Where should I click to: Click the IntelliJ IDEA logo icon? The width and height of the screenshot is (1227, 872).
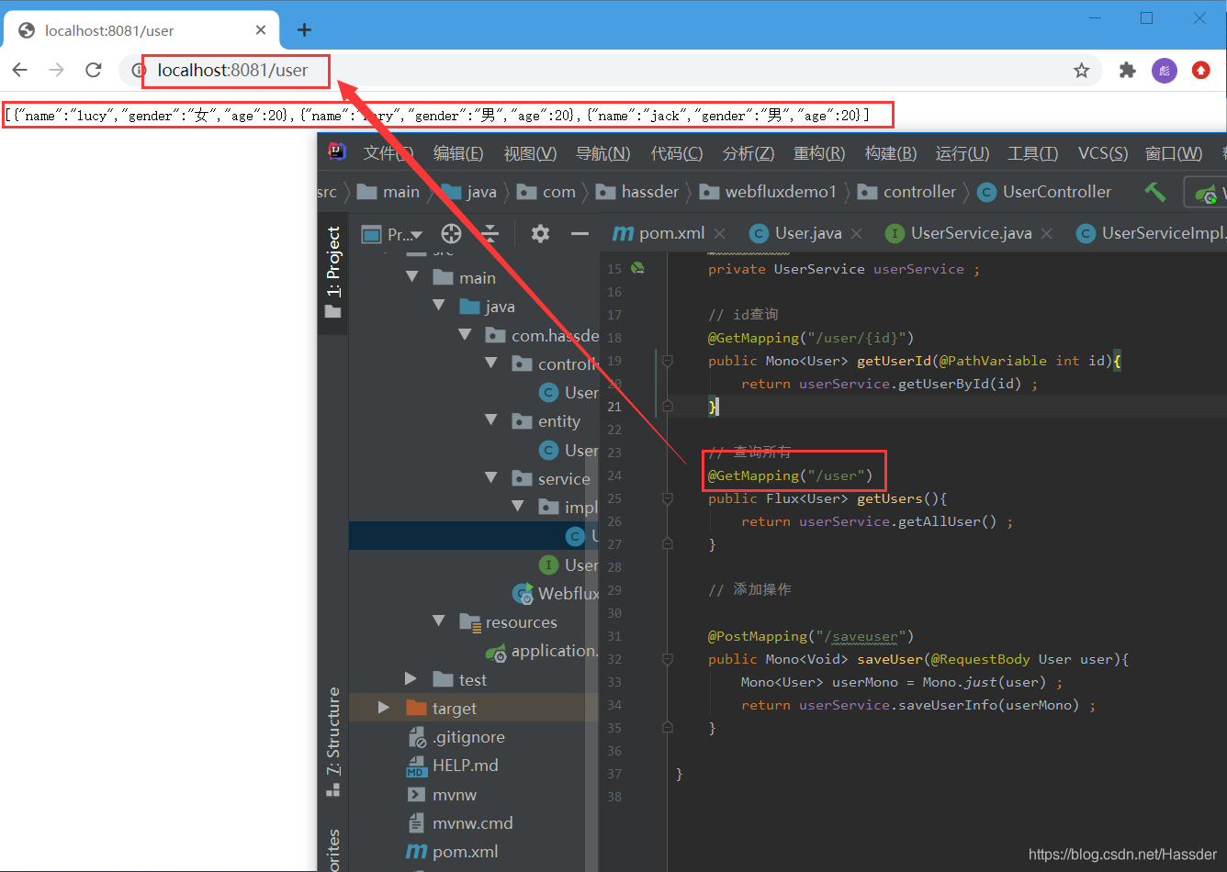click(x=337, y=152)
